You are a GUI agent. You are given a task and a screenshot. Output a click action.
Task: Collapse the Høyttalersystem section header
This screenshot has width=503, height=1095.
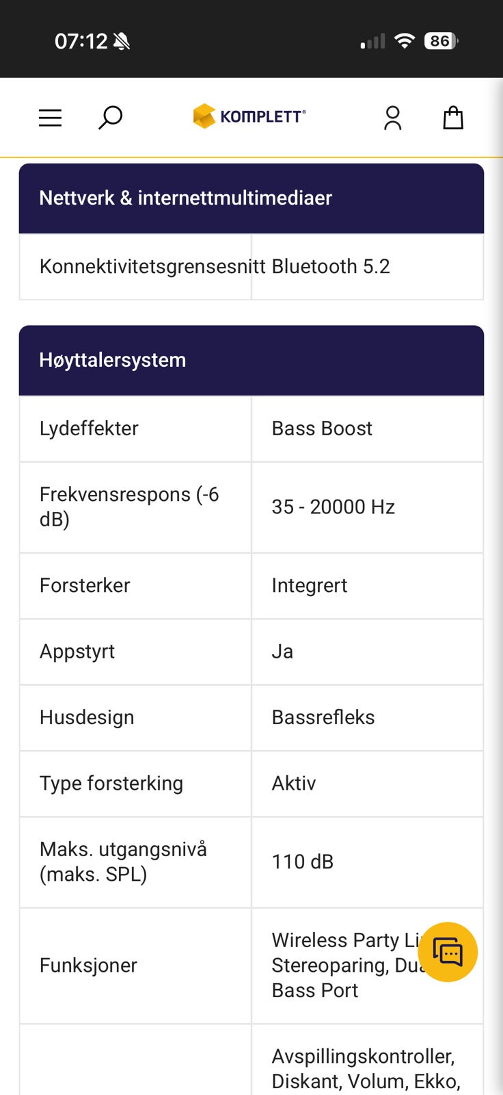tap(251, 361)
